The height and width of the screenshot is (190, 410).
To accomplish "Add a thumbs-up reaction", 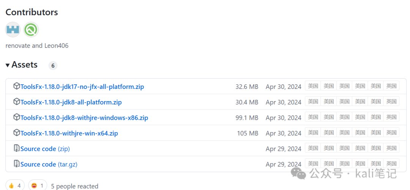I will [15, 185].
